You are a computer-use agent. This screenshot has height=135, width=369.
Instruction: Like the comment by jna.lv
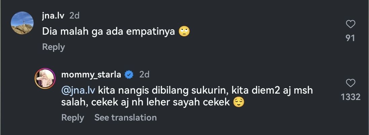(350, 24)
